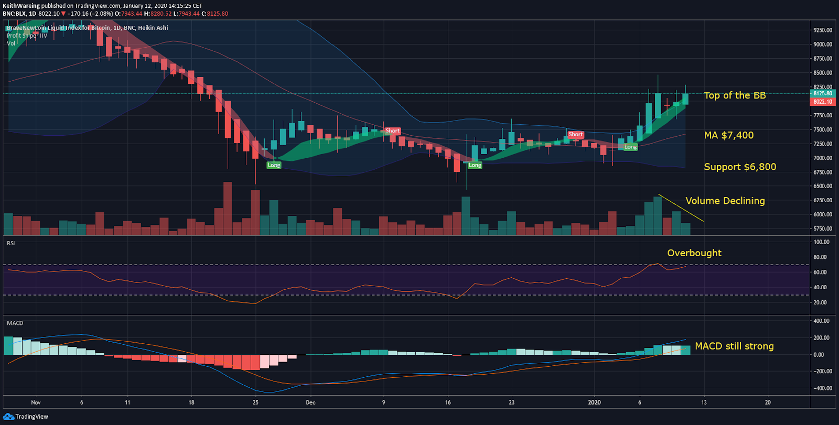This screenshot has width=839, height=425.
Task: Click the 2020 label on the date axis
Action: pyautogui.click(x=594, y=402)
